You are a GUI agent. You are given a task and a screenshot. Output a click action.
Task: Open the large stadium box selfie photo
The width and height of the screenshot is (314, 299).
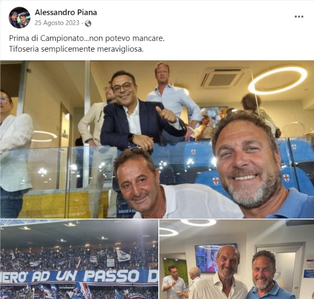(x=157, y=139)
